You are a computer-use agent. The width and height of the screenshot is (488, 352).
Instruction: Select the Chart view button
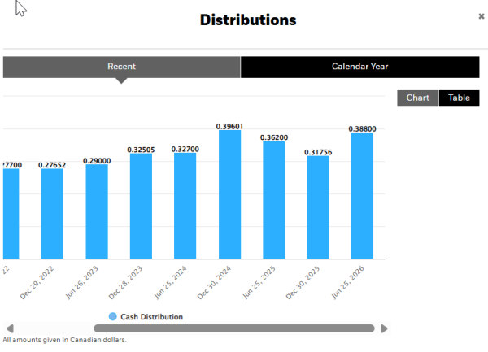point(418,98)
